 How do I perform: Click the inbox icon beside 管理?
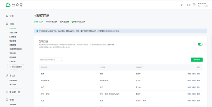pyautogui.click(x=7, y=100)
